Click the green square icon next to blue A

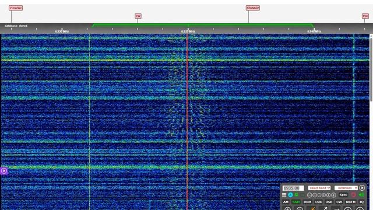tap(297, 195)
